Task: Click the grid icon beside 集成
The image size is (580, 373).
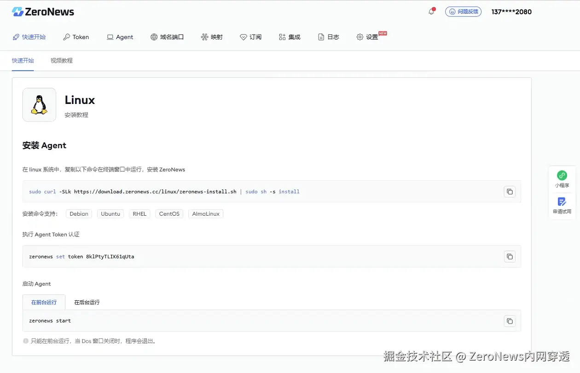Action: pyautogui.click(x=282, y=37)
